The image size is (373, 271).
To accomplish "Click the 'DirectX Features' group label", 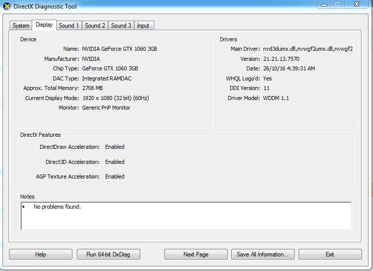I will [x=40, y=135].
